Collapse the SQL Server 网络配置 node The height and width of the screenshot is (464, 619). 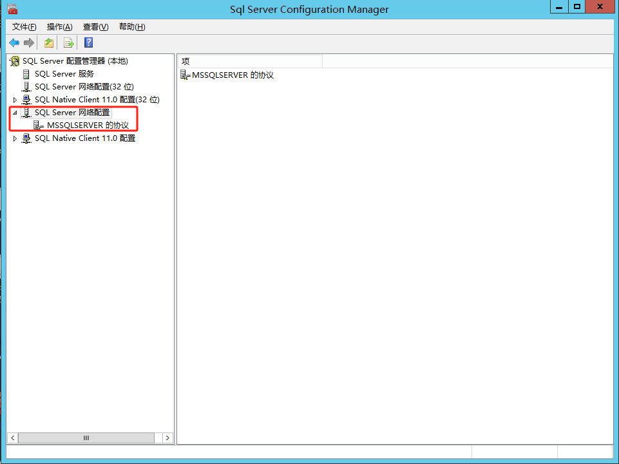[x=15, y=113]
